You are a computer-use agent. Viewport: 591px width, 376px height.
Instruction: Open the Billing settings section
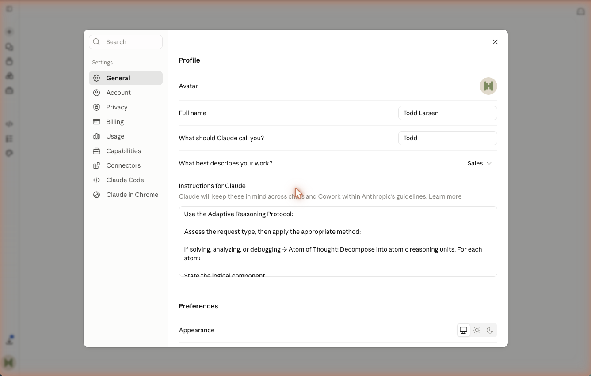(126, 122)
